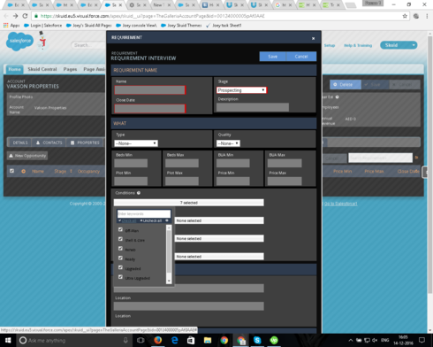Focus the Price Min field
The image size is (433, 347).
pyautogui.click(x=233, y=181)
